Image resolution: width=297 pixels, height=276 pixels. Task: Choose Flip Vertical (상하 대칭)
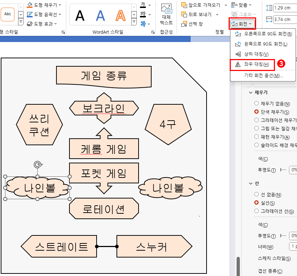pos(263,54)
